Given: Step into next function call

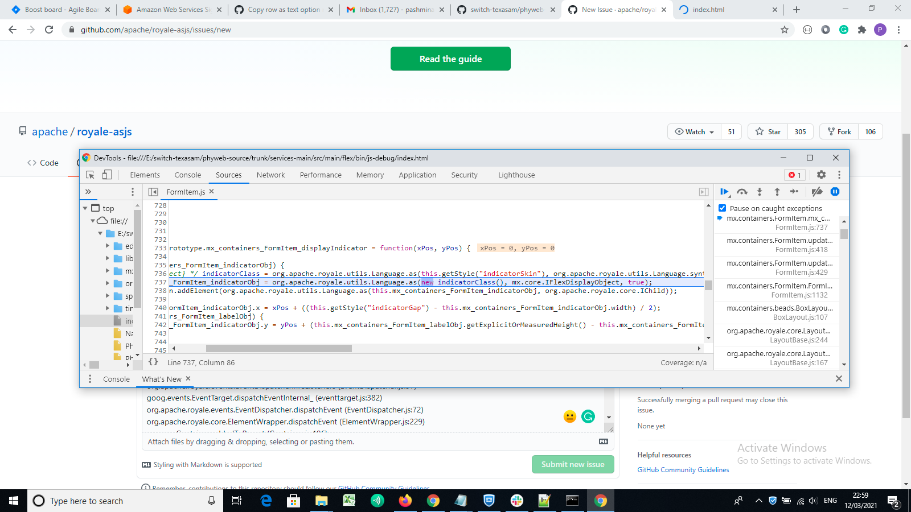Looking at the screenshot, I should [760, 192].
